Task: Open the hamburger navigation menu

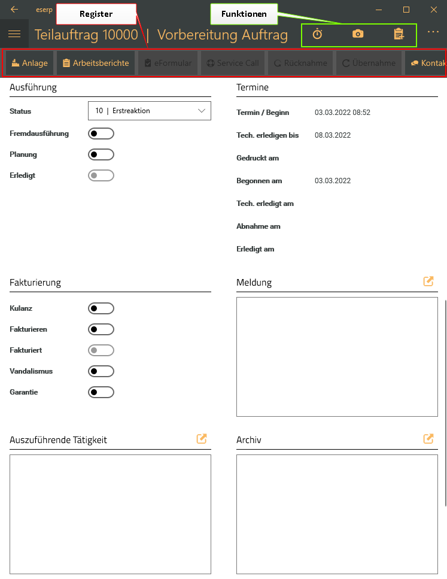Action: (14, 34)
